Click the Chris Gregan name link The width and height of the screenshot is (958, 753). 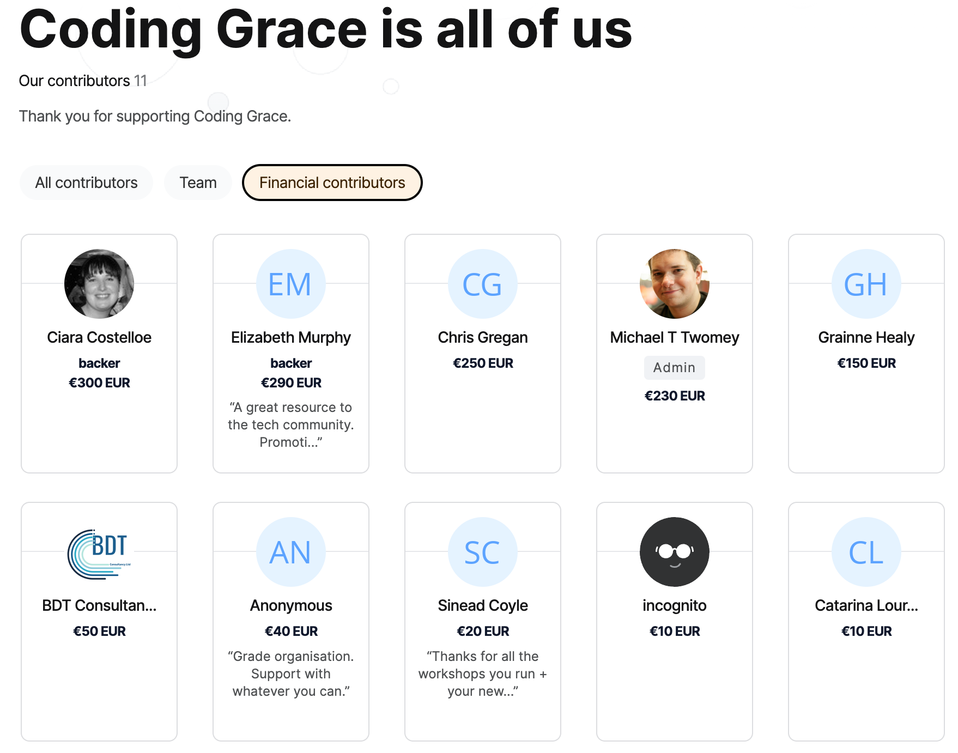(483, 337)
